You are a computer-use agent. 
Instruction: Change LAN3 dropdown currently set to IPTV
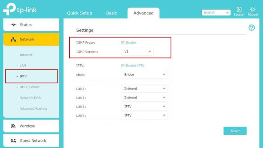click(144, 106)
